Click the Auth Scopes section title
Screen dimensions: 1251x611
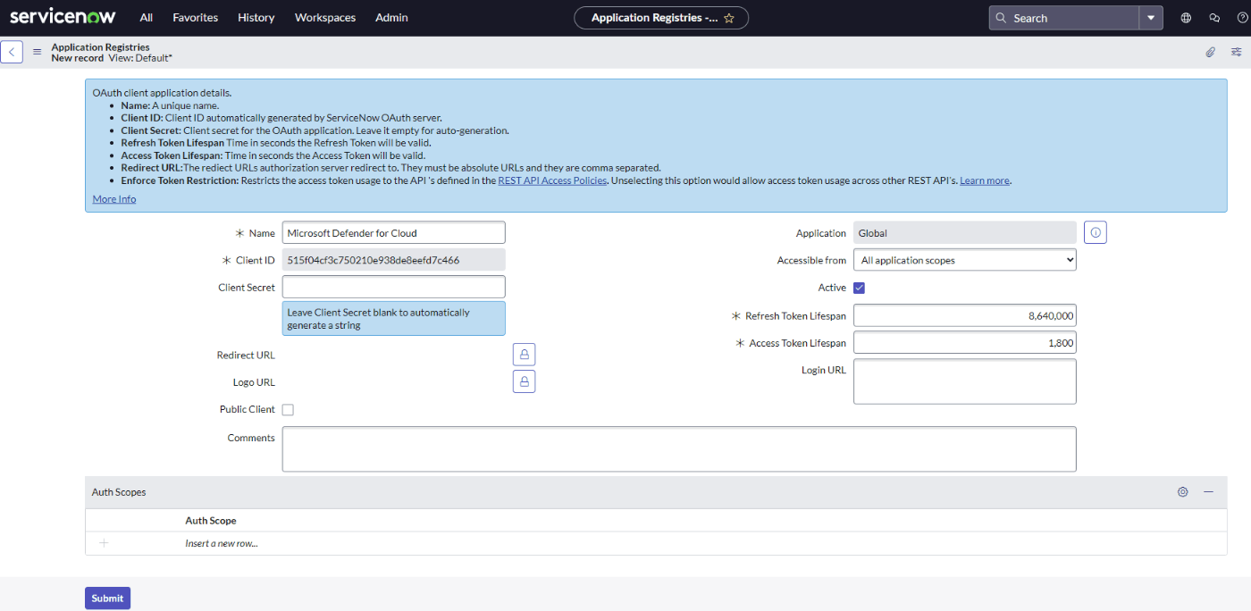pyautogui.click(x=119, y=492)
